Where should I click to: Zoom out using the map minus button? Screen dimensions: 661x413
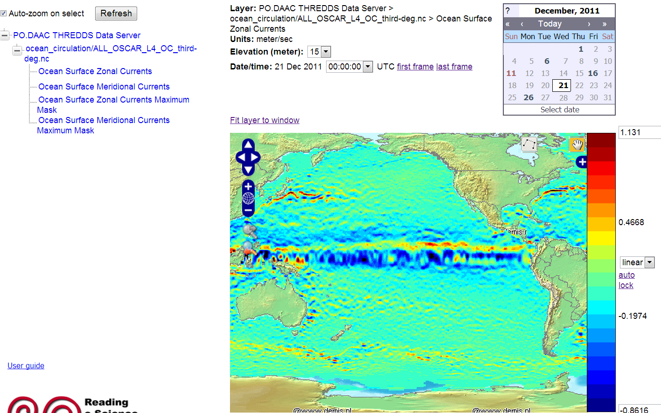(248, 211)
